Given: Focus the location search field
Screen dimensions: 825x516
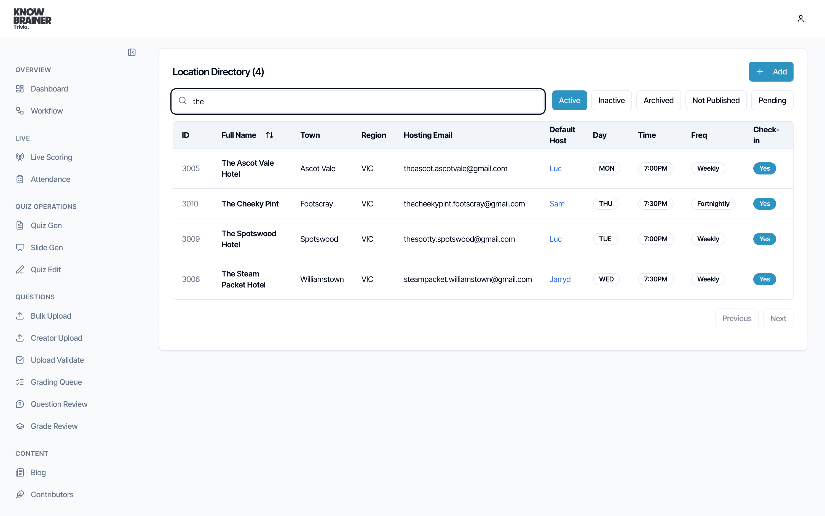Looking at the screenshot, I should click(x=358, y=101).
